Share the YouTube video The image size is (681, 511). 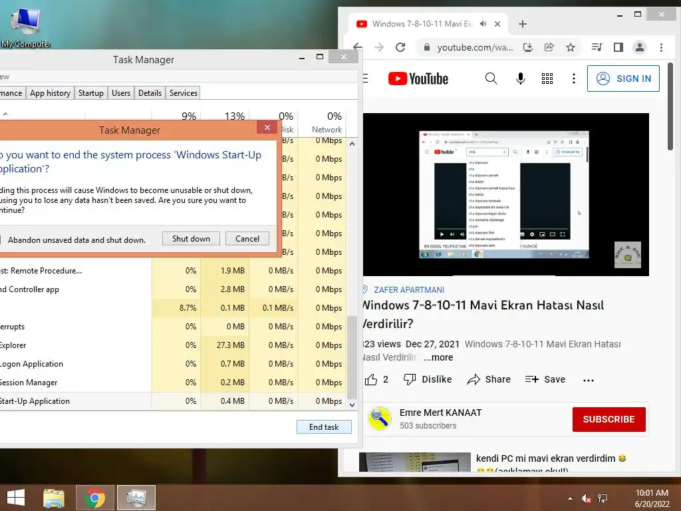(489, 380)
